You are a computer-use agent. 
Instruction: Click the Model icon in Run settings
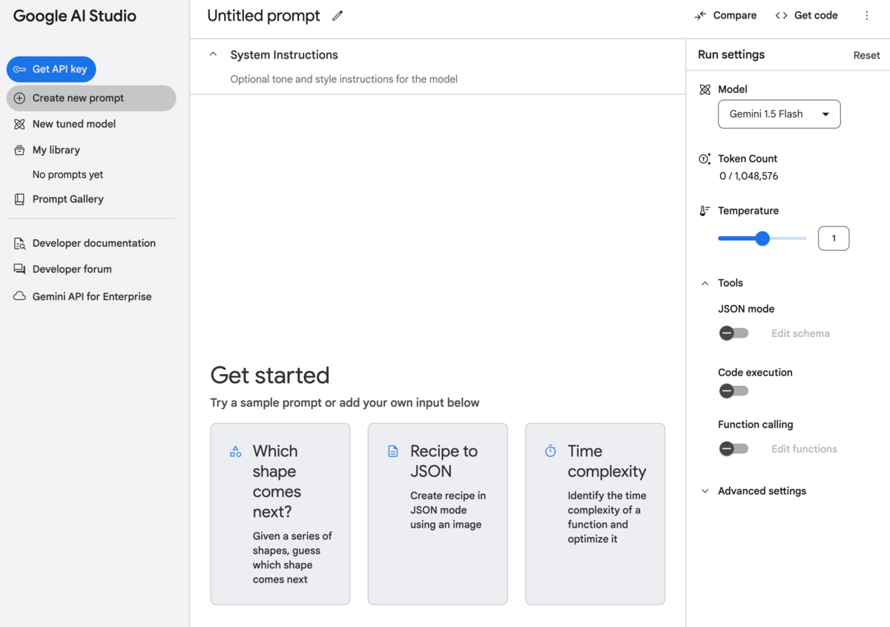tap(705, 89)
